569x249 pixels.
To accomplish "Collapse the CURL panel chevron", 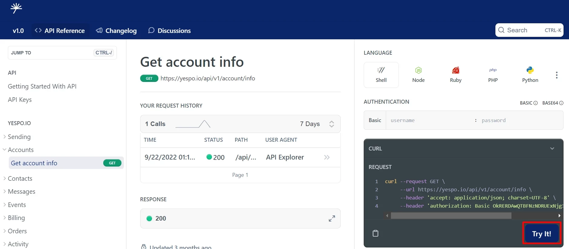I will [x=552, y=148].
